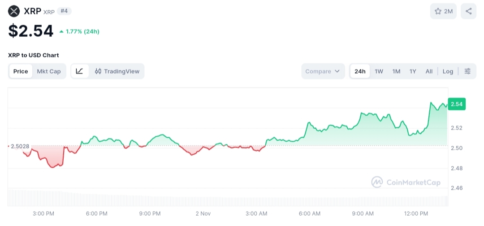The image size is (484, 226).
Task: Expand the Compare dropdown
Action: [323, 71]
